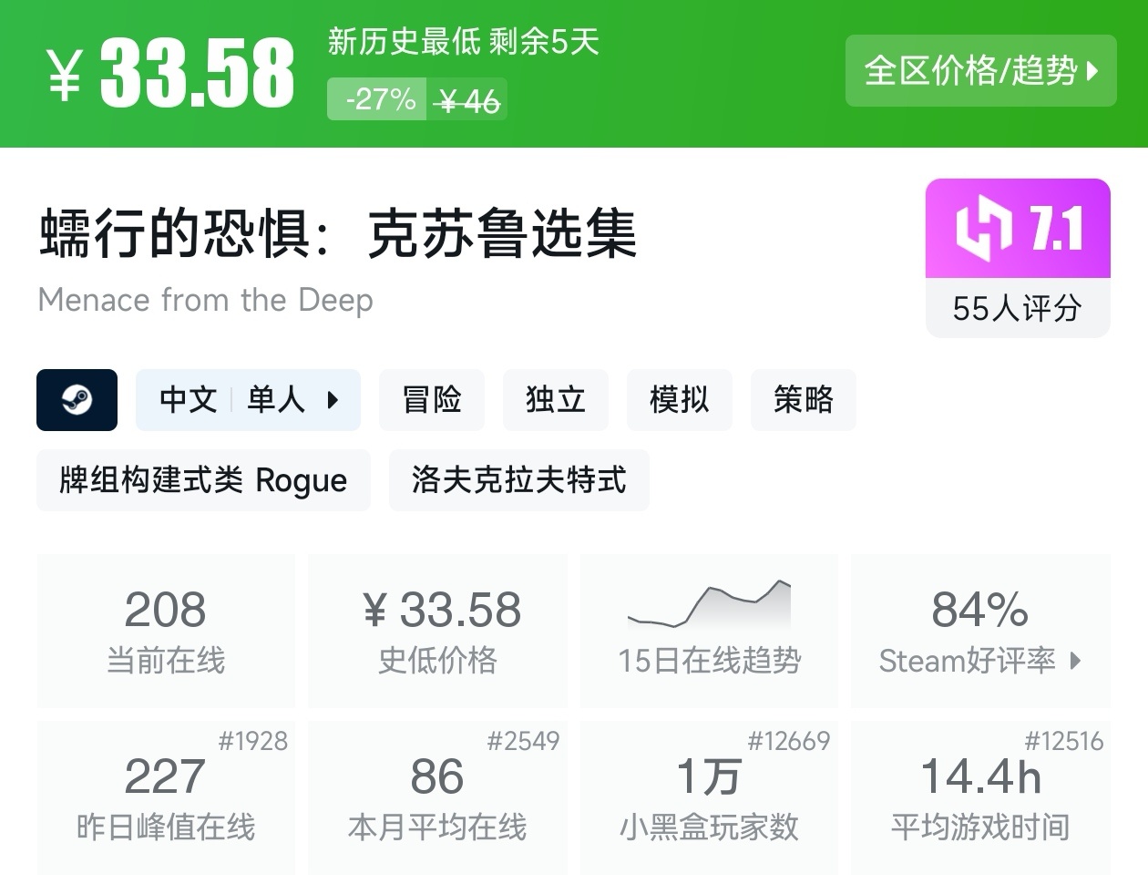Image resolution: width=1148 pixels, height=884 pixels.
Task: Click the 牌组构建式类 Rogue tag
Action: pyautogui.click(x=202, y=480)
